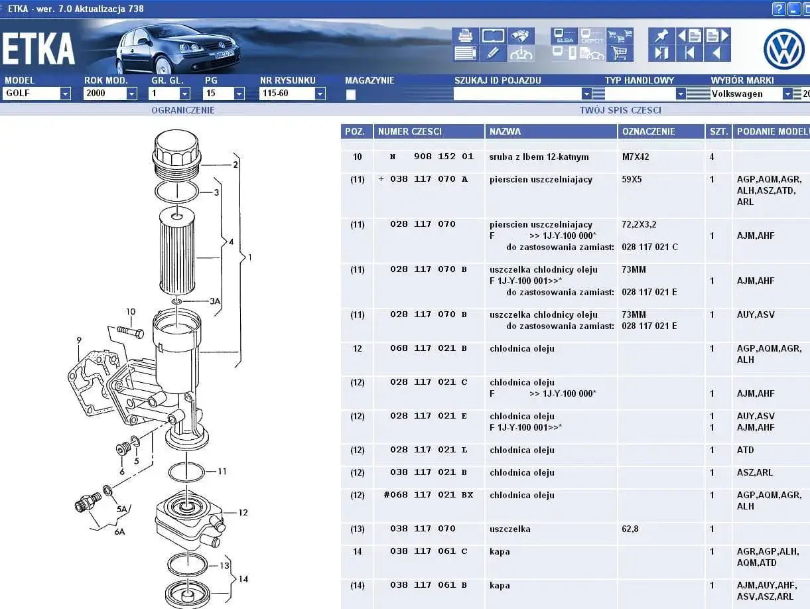Viewport: 810px width, 609px height.
Task: Click in the SZUKAJ ID POJAZDU field
Action: coord(517,94)
